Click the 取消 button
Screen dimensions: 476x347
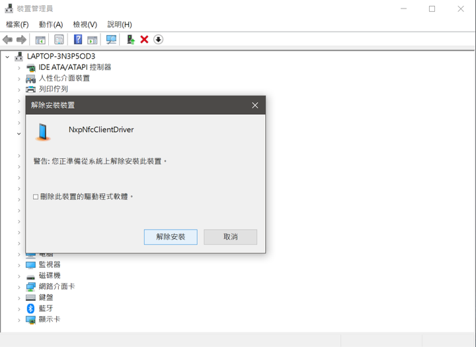231,237
